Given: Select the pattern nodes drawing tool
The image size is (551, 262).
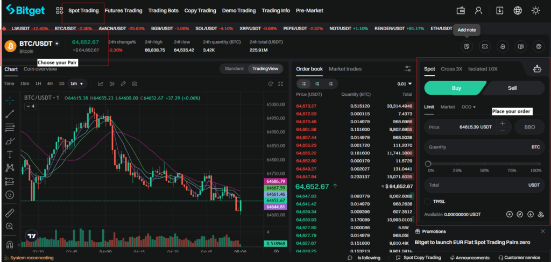Looking at the screenshot, I should coord(10,168).
